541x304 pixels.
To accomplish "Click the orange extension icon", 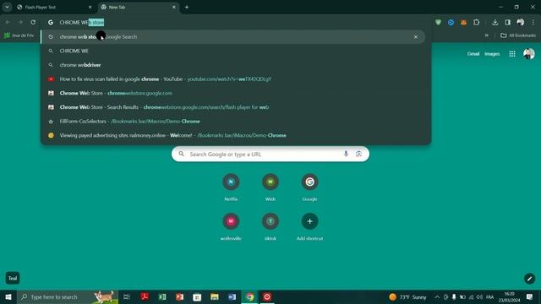I will click(464, 23).
